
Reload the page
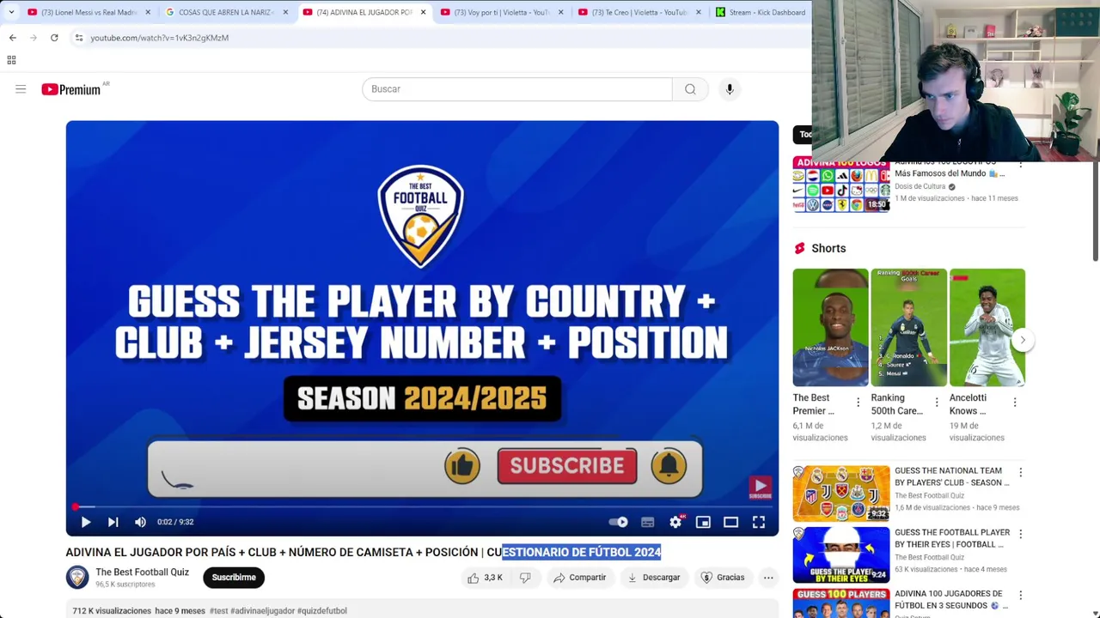coord(54,38)
